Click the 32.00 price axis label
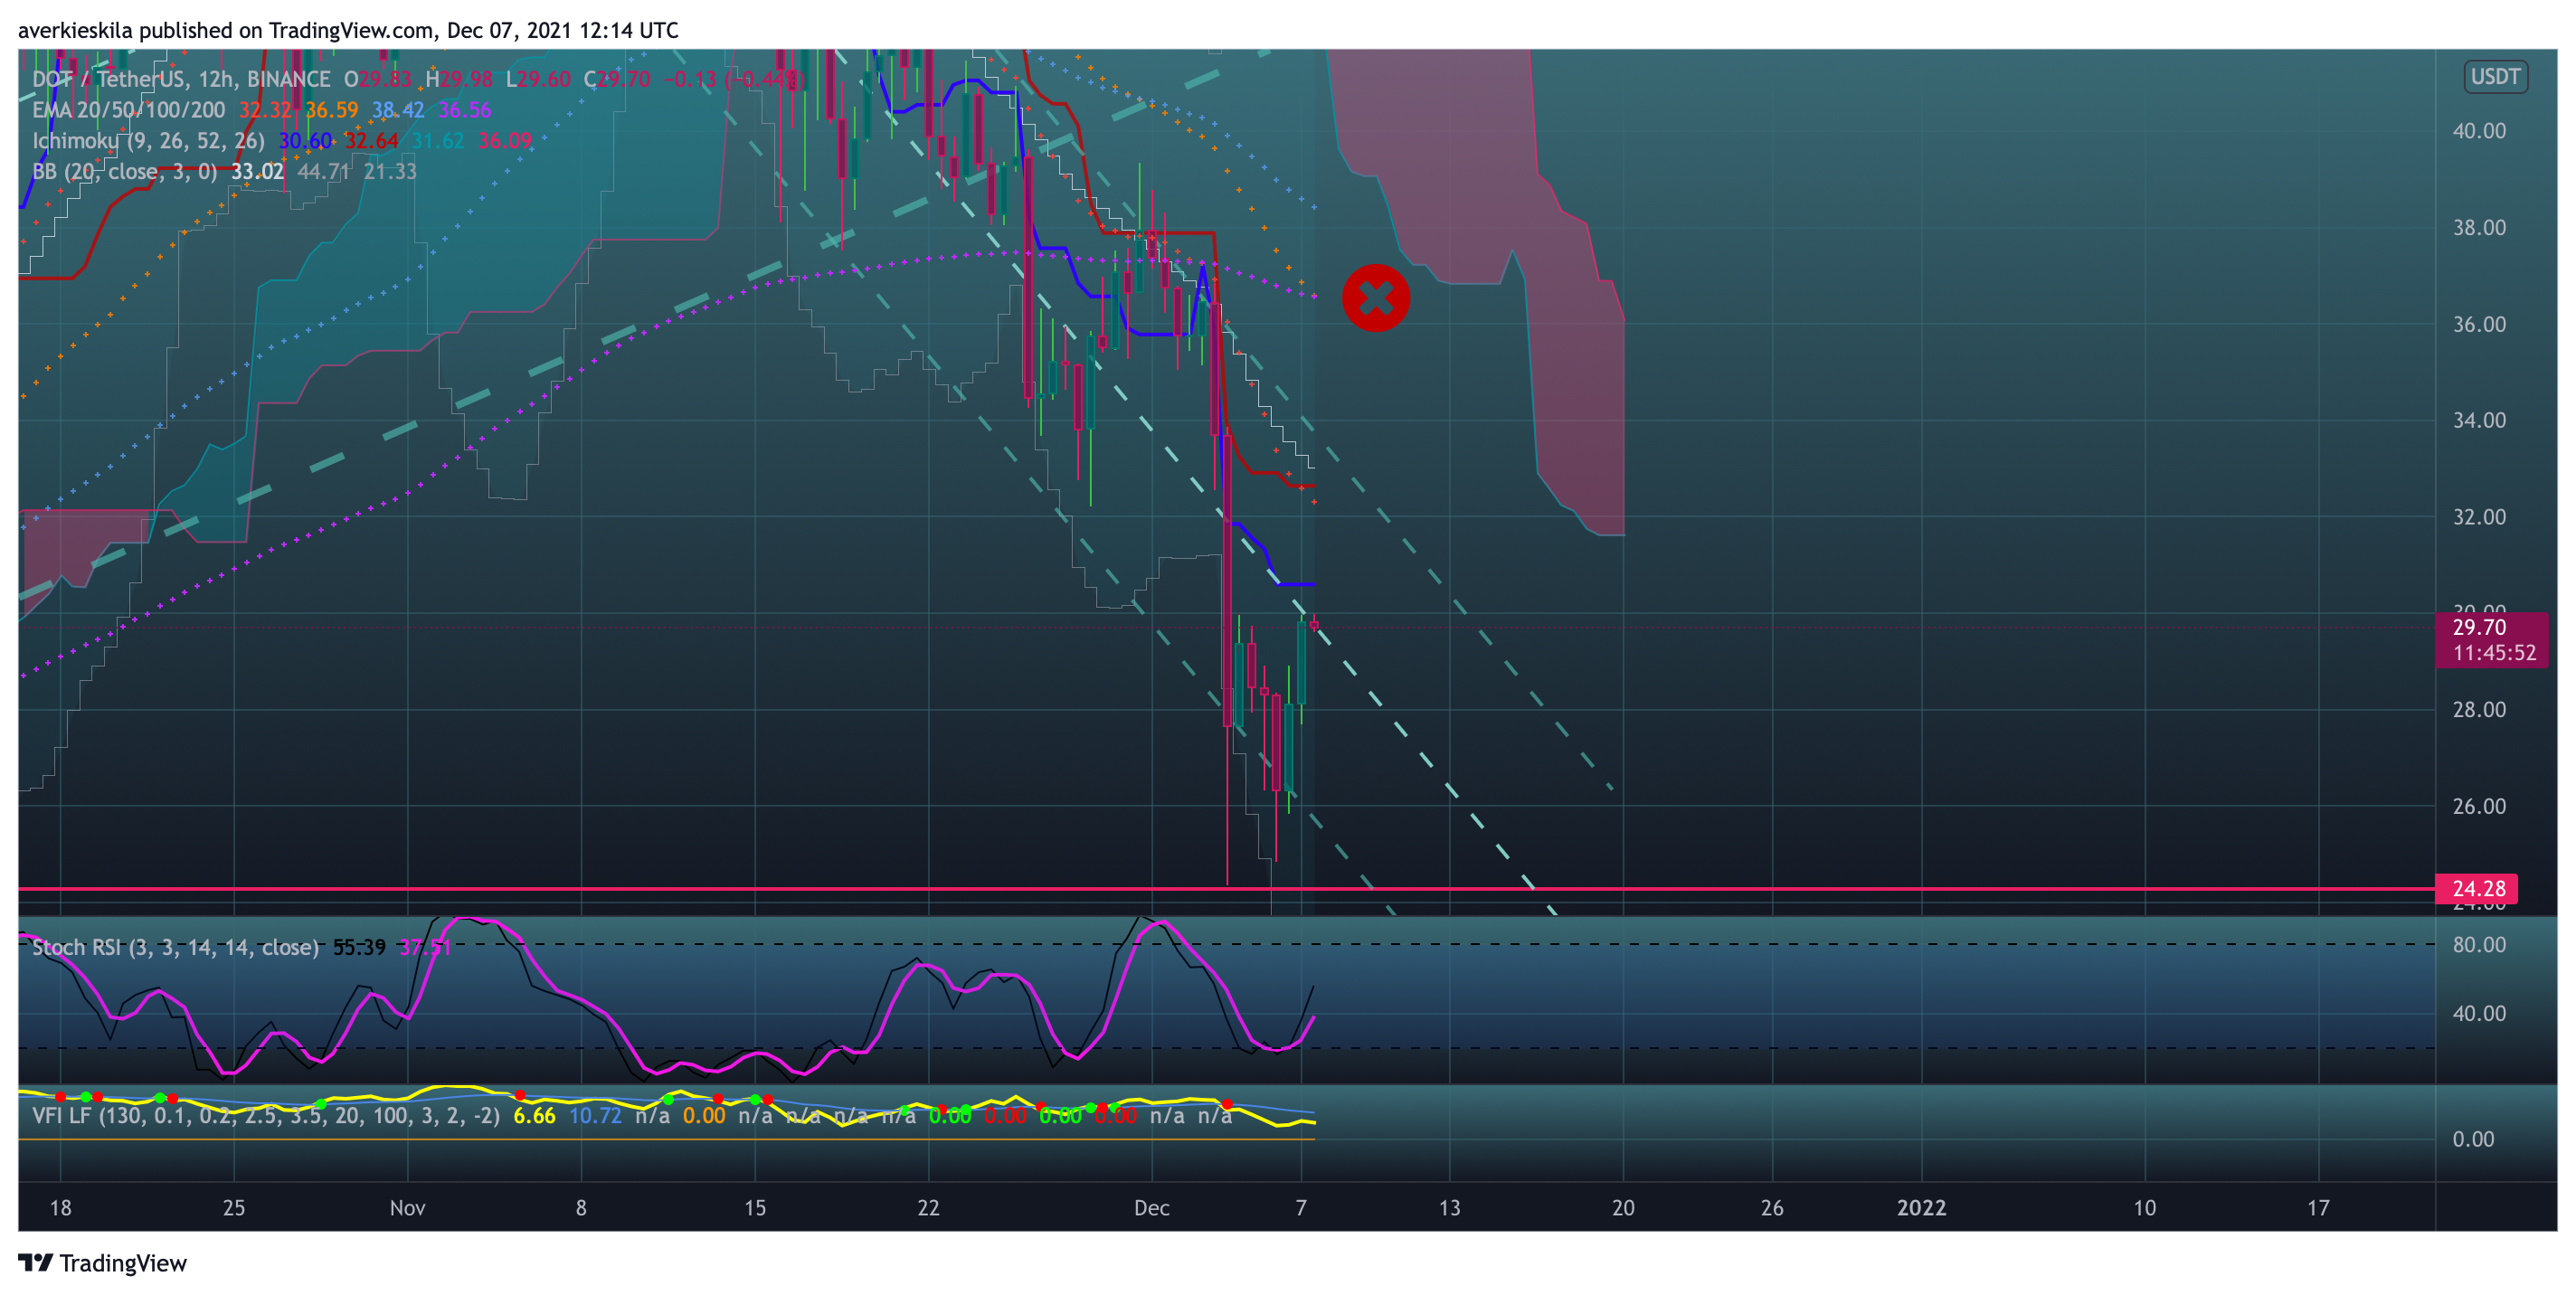 pos(2479,517)
